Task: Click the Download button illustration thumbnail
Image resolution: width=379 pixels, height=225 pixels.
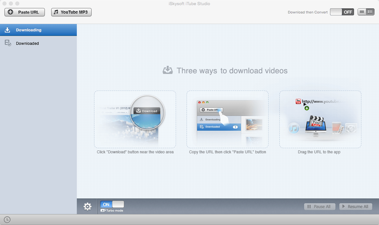Action: (135, 119)
